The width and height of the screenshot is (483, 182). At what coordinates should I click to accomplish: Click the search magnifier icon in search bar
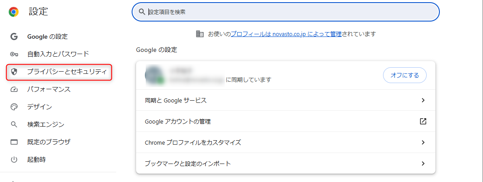coord(142,12)
